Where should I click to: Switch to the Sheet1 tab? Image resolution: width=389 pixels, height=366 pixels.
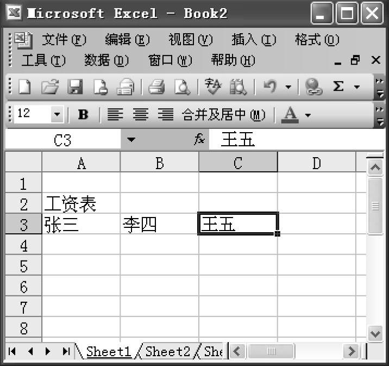(109, 351)
